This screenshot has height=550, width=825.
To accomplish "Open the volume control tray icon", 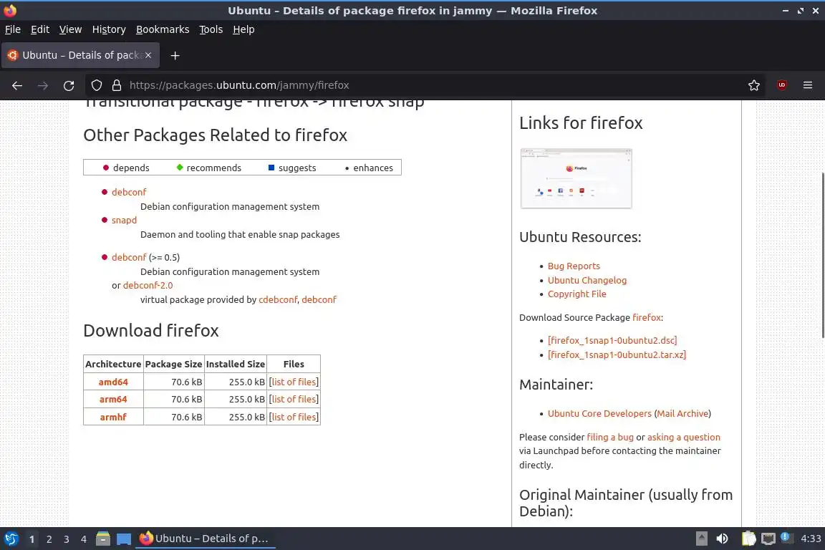I will pos(723,539).
